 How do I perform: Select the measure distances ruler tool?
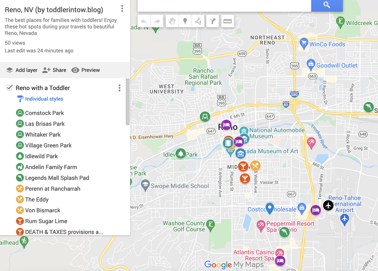click(228, 21)
